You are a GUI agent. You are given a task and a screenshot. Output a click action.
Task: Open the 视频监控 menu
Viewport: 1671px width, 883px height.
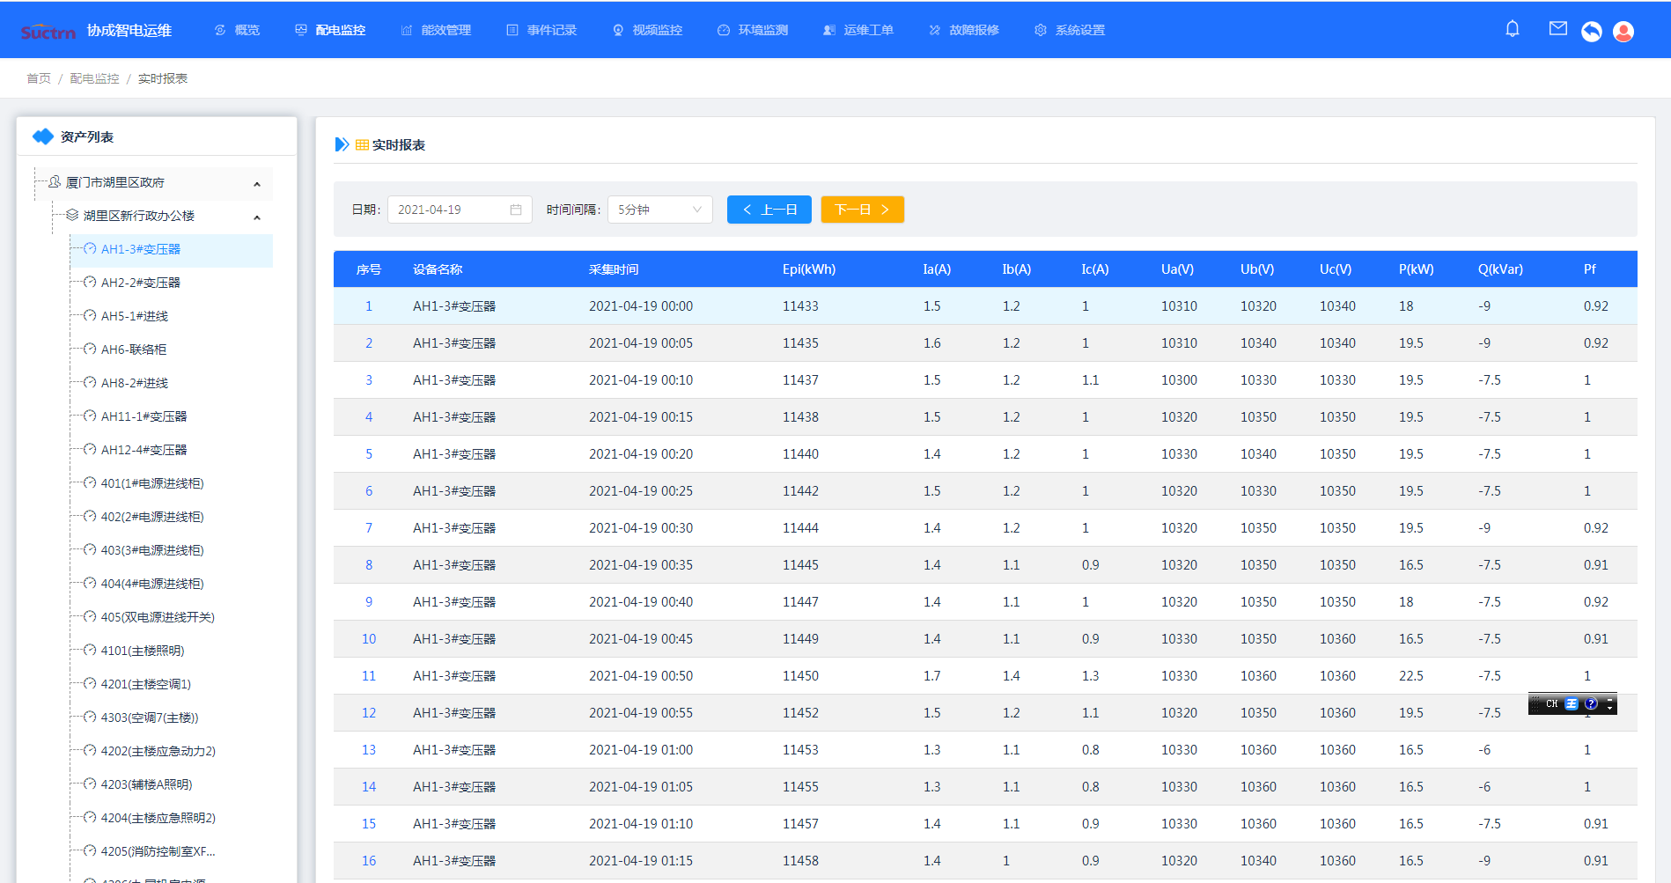pyautogui.click(x=647, y=30)
